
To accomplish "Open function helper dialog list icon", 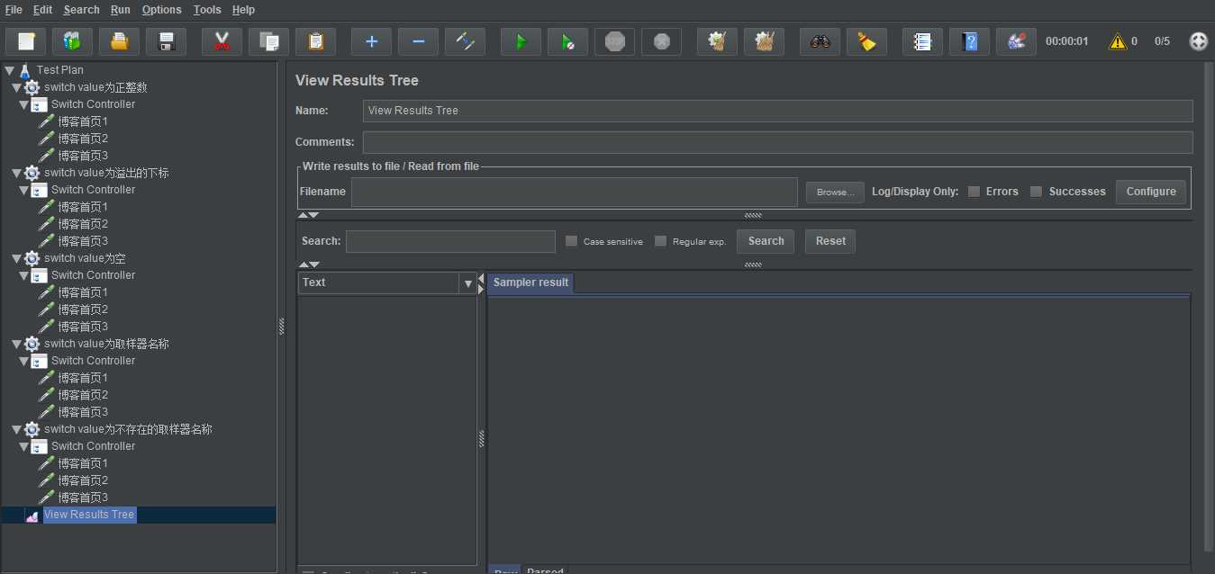I will click(922, 41).
